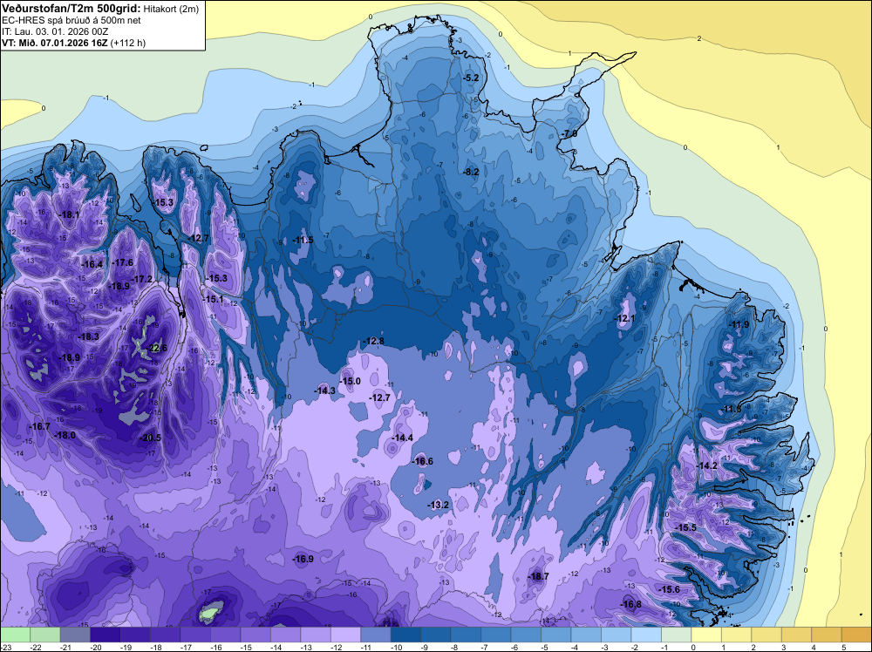This screenshot has height=652, width=872.
Task: Click the -14.4 temperature value
Action: pos(402,438)
